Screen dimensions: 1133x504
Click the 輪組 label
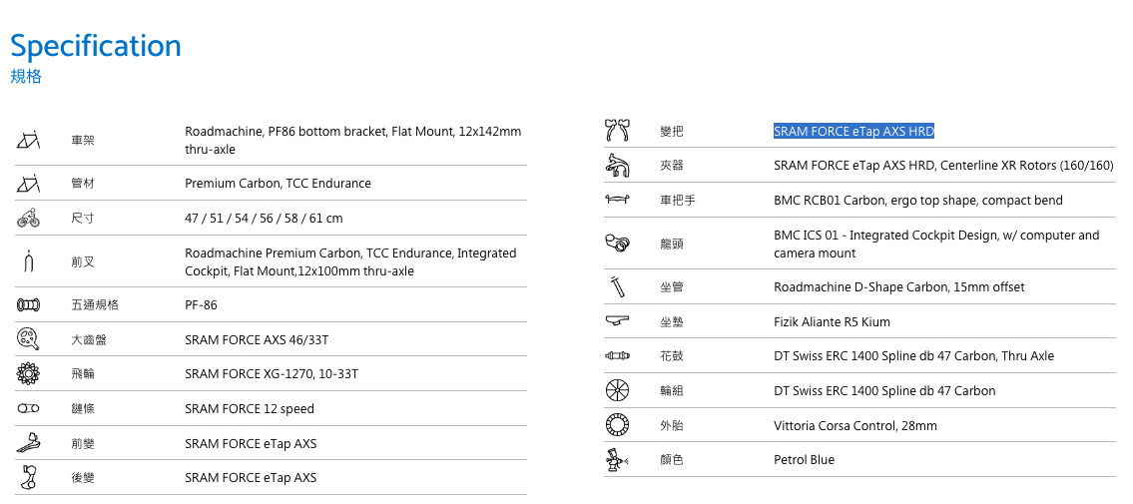672,390
